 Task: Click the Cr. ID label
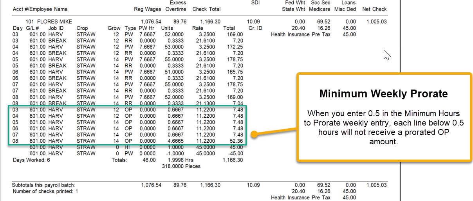click(x=255, y=28)
